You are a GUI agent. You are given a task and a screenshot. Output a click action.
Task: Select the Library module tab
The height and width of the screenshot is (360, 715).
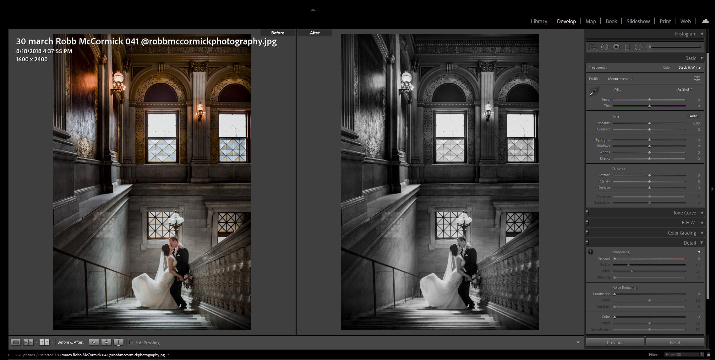539,20
